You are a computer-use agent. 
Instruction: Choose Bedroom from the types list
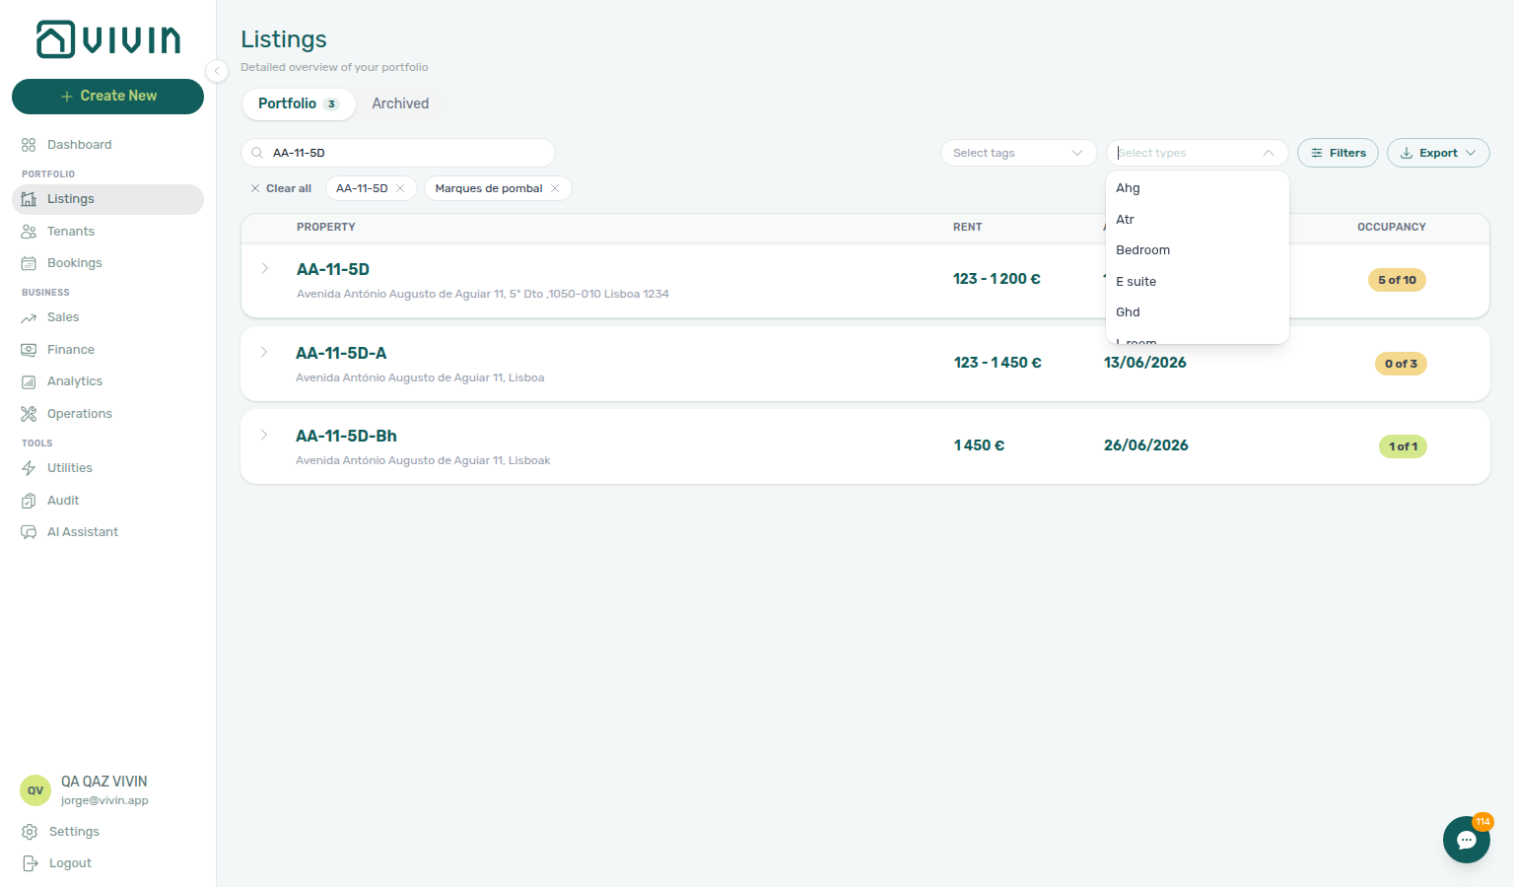pyautogui.click(x=1198, y=250)
